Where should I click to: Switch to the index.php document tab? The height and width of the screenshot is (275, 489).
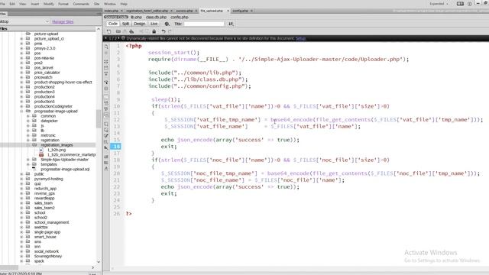point(112,11)
